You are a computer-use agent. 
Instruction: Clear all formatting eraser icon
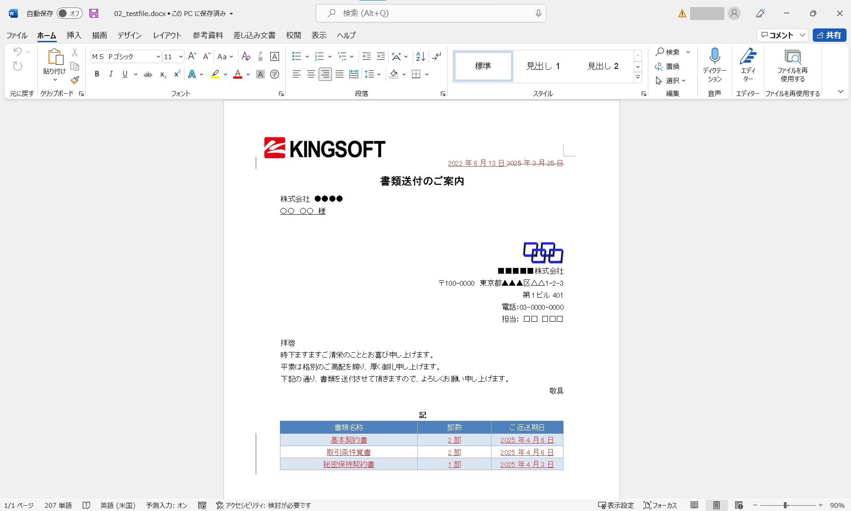pyautogui.click(x=246, y=56)
